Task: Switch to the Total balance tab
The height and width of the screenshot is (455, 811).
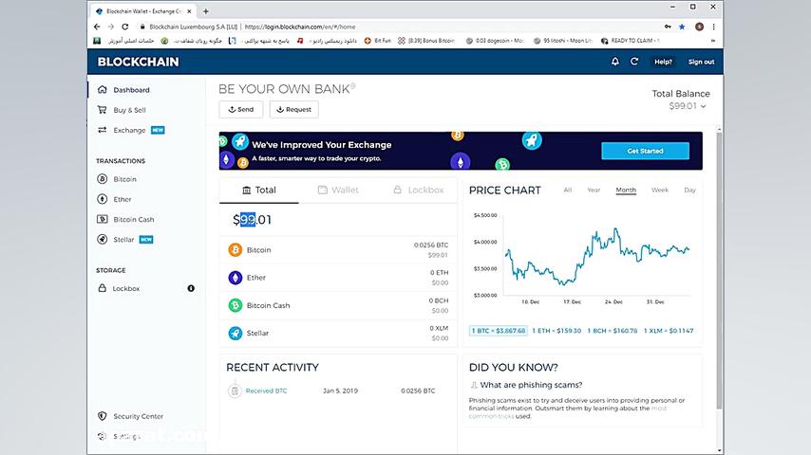Action: click(259, 190)
